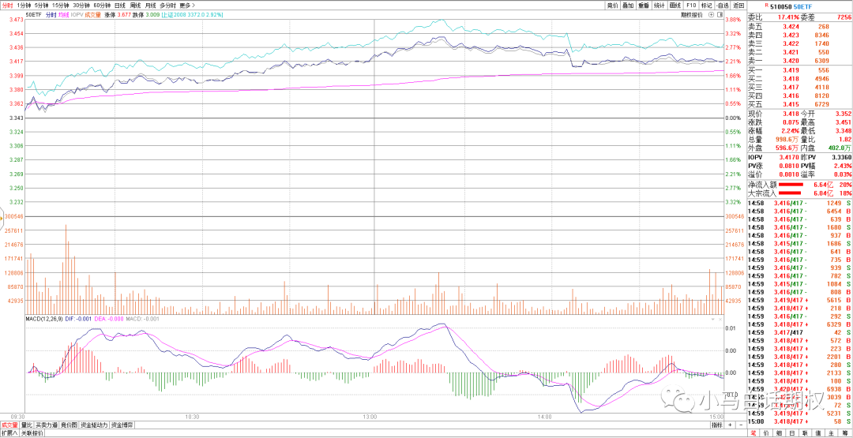Switch to the 分时 chart period
The height and width of the screenshot is (438, 853).
pyautogui.click(x=8, y=6)
